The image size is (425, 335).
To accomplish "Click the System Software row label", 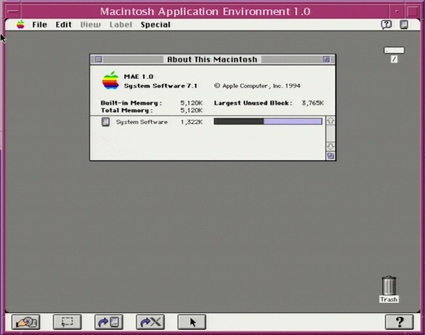I will [142, 122].
